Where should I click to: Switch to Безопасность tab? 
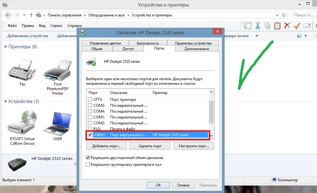tap(148, 43)
